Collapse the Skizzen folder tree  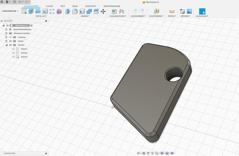pyautogui.click(x=6, y=45)
